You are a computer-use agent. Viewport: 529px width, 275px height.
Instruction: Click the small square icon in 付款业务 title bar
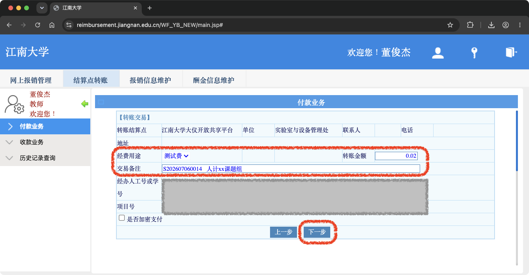point(101,102)
